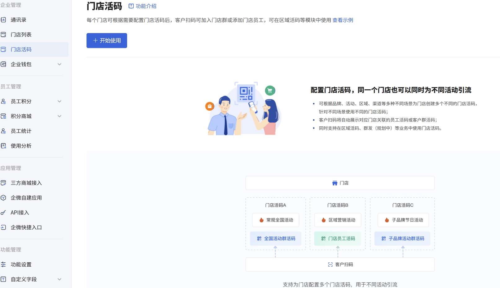Screen dimensions: 500x288
Task: Click the 通讯录 contacts icon
Action: click(x=3, y=20)
